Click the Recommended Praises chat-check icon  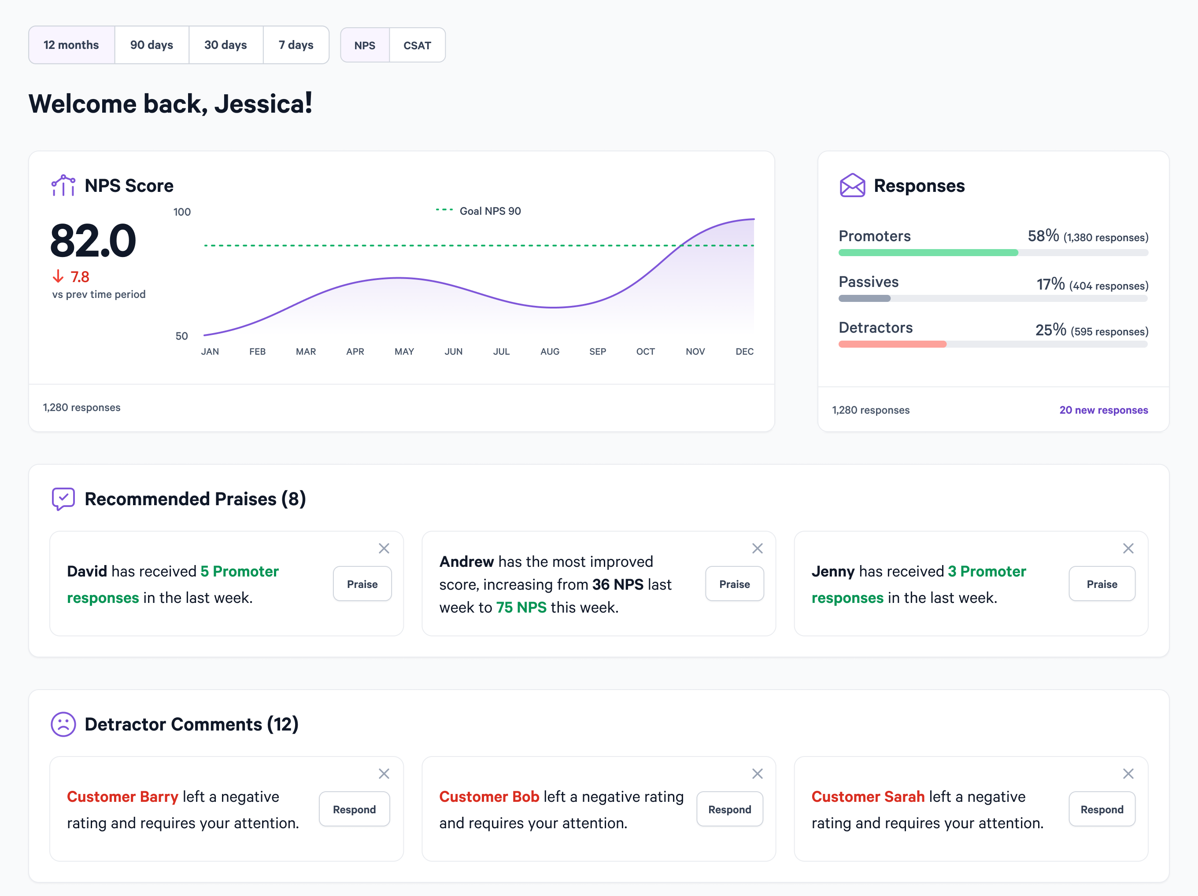tap(63, 499)
